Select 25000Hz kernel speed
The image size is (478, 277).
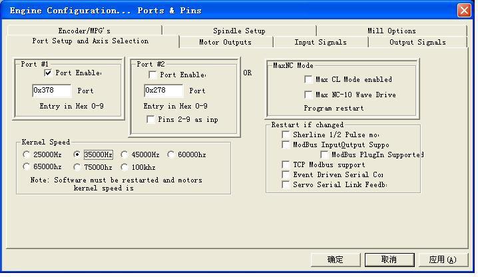[27, 154]
